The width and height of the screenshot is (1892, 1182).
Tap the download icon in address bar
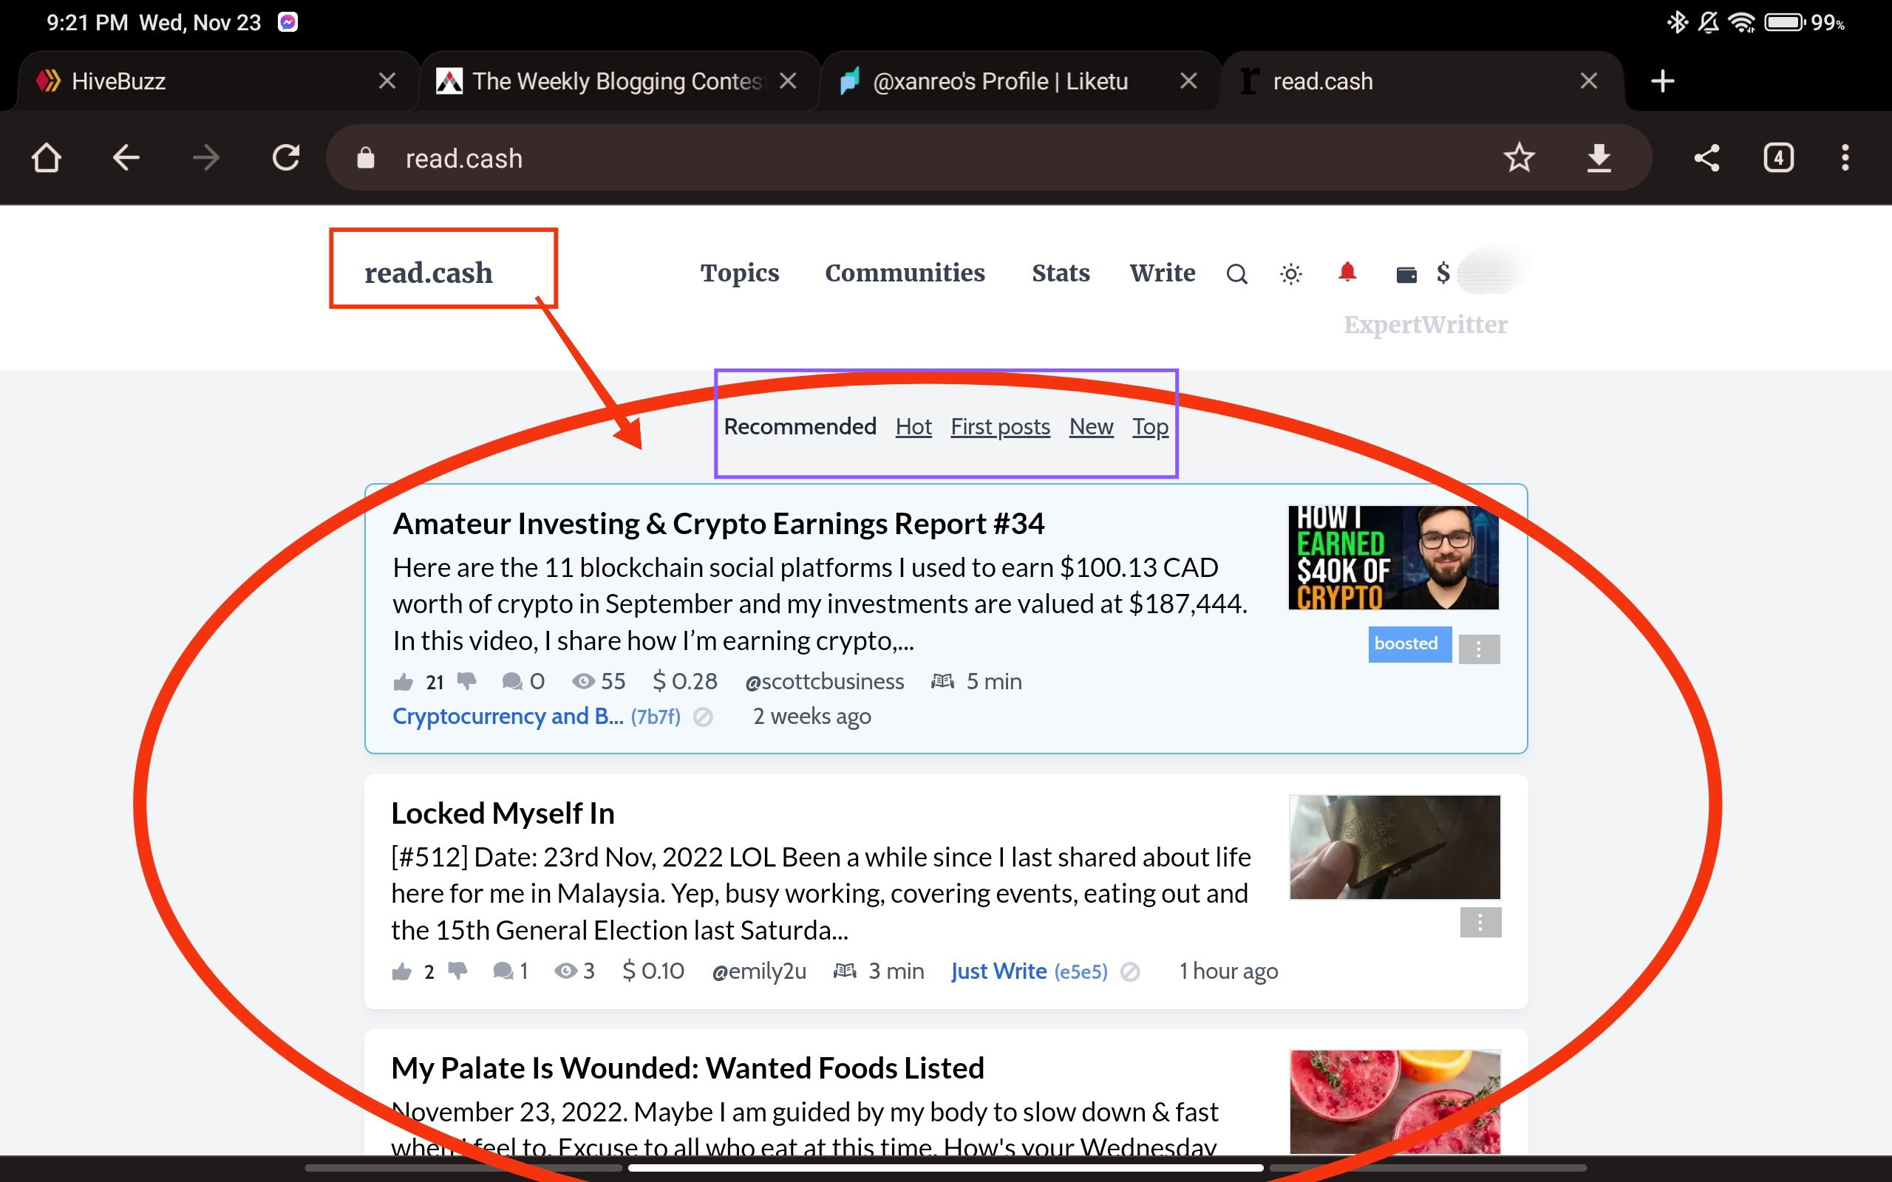pos(1599,158)
